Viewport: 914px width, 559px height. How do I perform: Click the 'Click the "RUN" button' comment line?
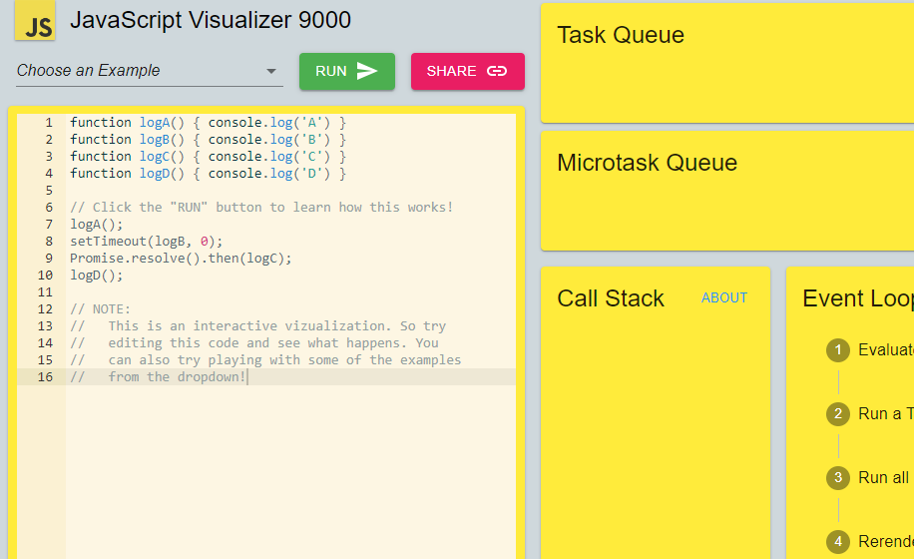coord(261,208)
